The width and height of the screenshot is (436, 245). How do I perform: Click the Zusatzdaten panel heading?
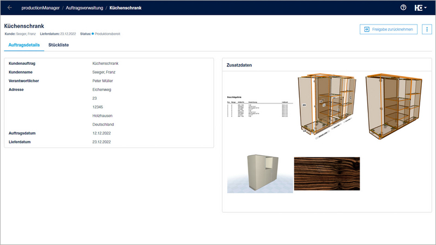coord(239,65)
